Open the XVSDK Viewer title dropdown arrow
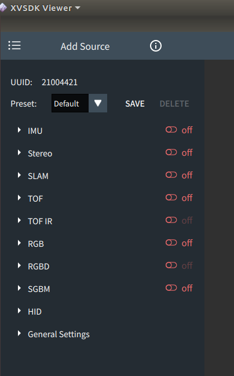Image resolution: width=234 pixels, height=376 pixels. pyautogui.click(x=78, y=8)
